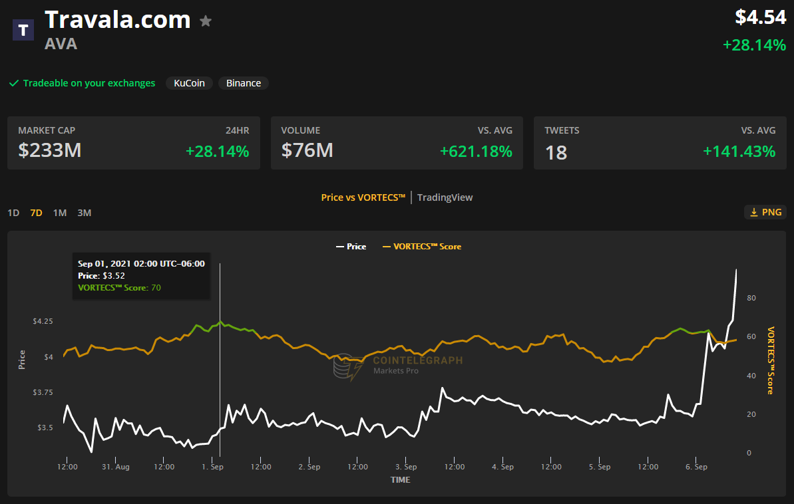This screenshot has width=794, height=504.
Task: Click the Travala.com AVA logo icon
Action: (24, 30)
